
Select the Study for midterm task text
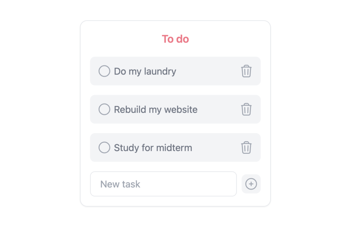click(x=153, y=148)
